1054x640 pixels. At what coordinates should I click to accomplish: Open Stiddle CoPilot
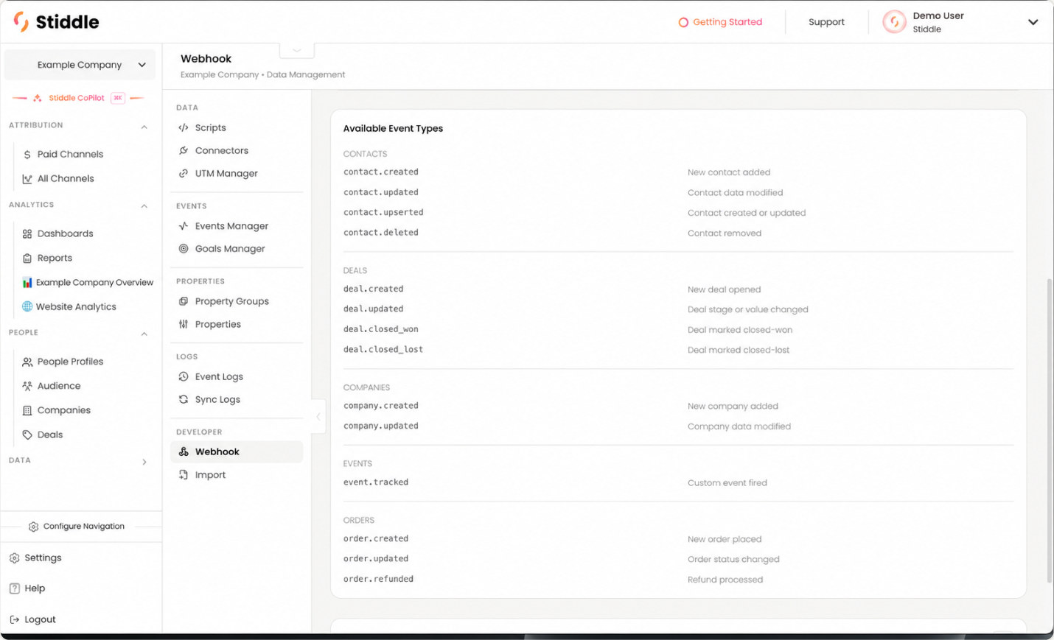pos(77,98)
